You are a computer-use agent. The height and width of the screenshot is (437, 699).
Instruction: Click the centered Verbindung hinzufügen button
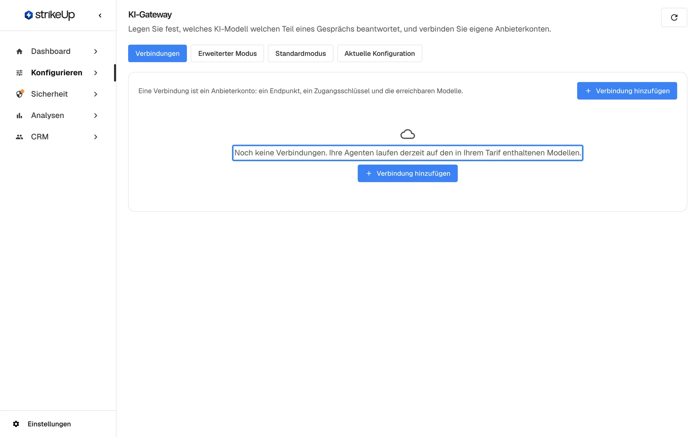coord(407,173)
